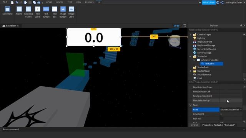246x138 pixels.
Task: Click the What's New button
Action: click(209, 3)
